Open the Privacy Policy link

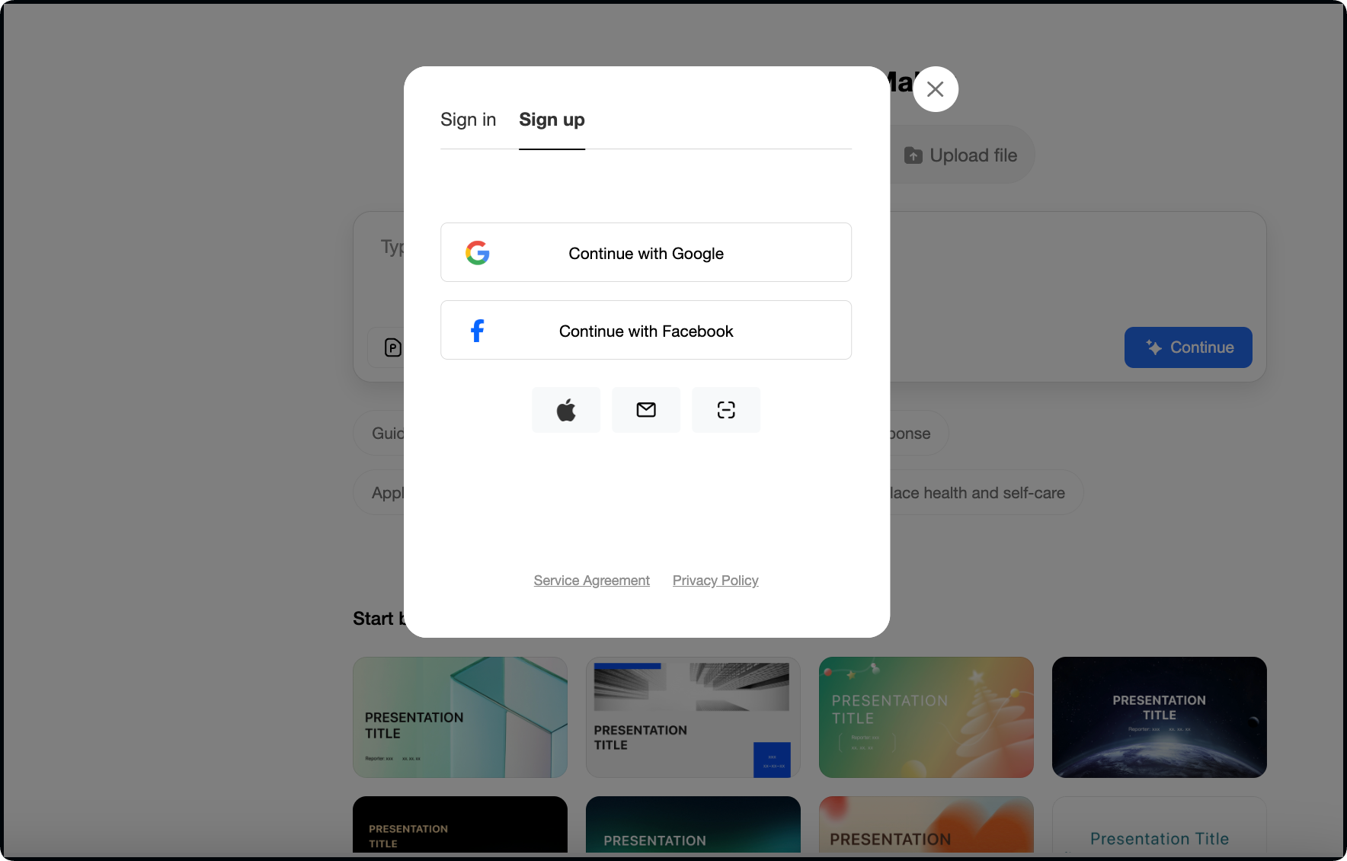point(715,581)
